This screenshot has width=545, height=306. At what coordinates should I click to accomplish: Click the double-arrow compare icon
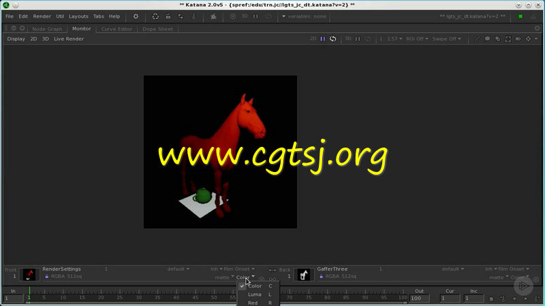pos(518,39)
